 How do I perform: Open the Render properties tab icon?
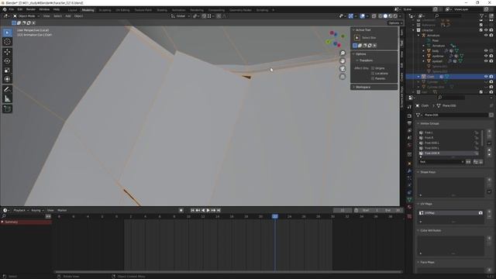click(x=409, y=116)
